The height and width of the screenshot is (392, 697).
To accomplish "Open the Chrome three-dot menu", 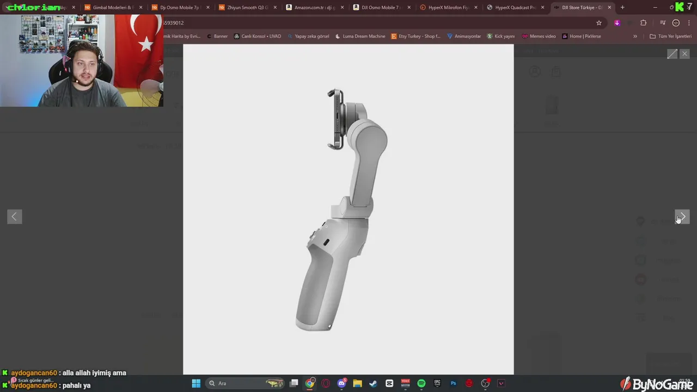I will pos(689,23).
